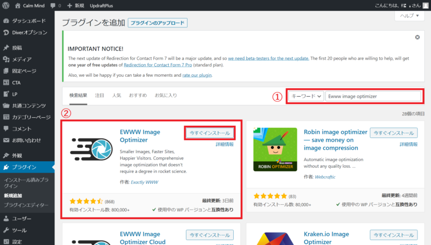Open Redirection for Contact Form 7 Pro link
The image size is (431, 245).
point(158,65)
